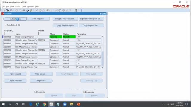191x107 pixels.
Task: Click the Switch Responsibilities toolbar icon
Action: [x=24, y=10]
